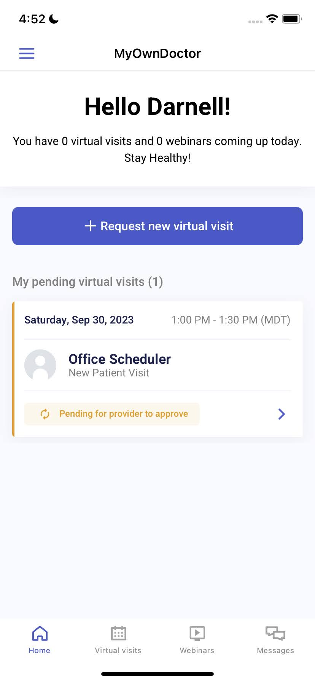Open the hamburger menu
This screenshot has width=315, height=682.
(x=27, y=53)
